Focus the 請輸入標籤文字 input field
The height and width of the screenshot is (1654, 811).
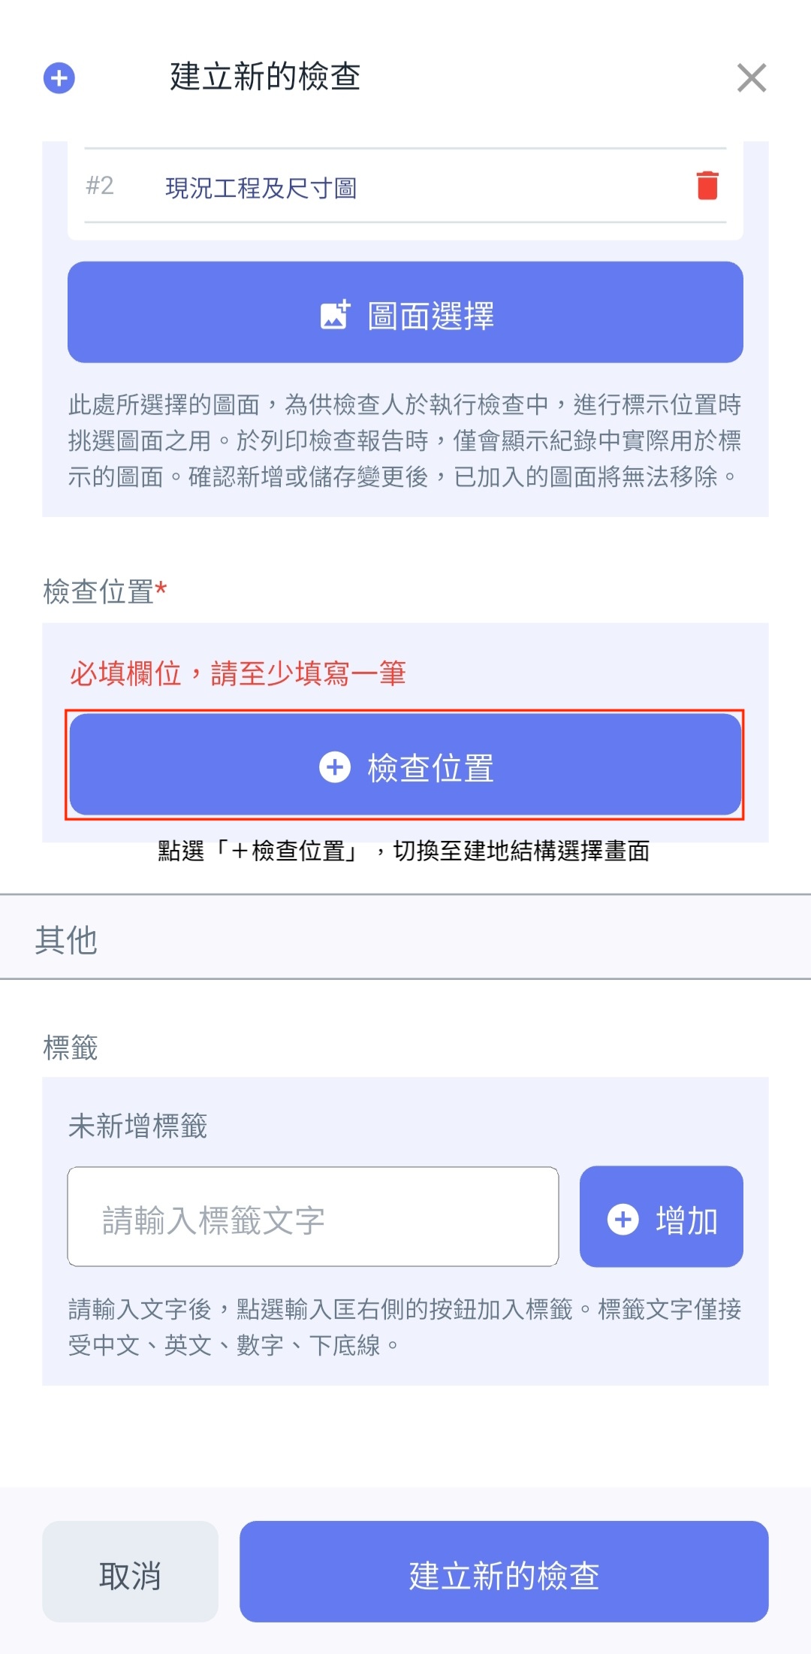[313, 1217]
